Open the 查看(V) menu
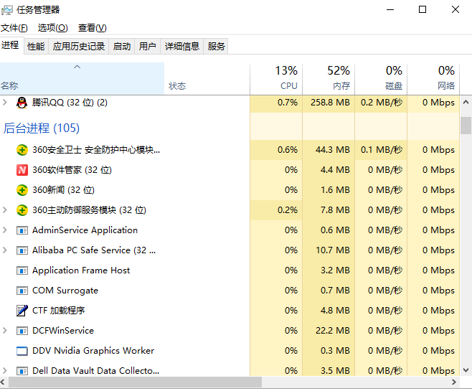Screen dimensions: 472x391 coord(92,28)
